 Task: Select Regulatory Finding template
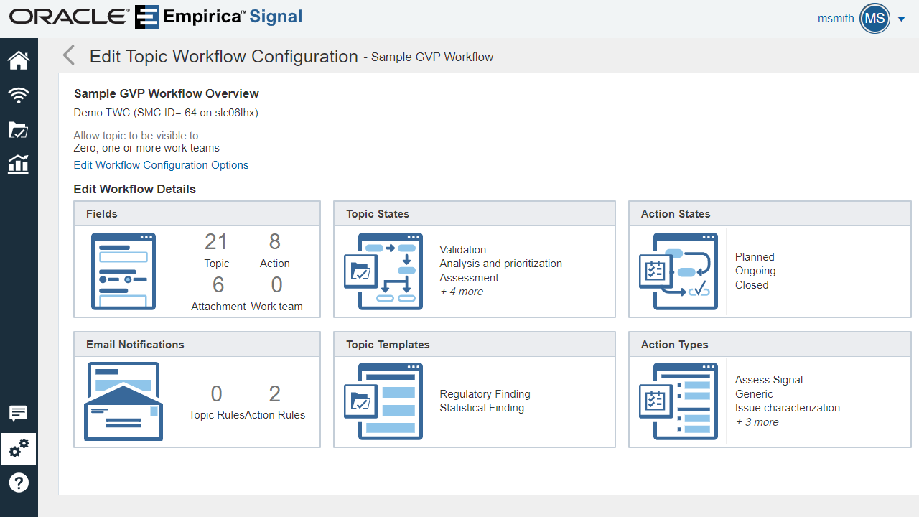tap(485, 394)
